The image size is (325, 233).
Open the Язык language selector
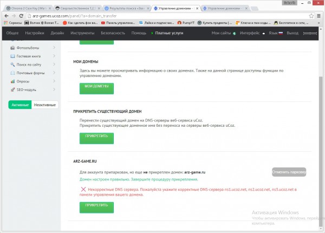click(276, 33)
